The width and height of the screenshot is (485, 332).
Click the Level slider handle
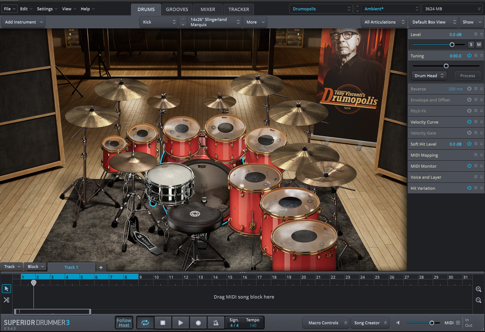(452, 44)
